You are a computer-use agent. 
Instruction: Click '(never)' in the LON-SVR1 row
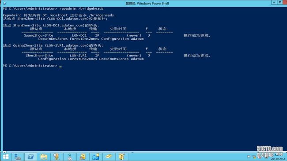coord(134,56)
